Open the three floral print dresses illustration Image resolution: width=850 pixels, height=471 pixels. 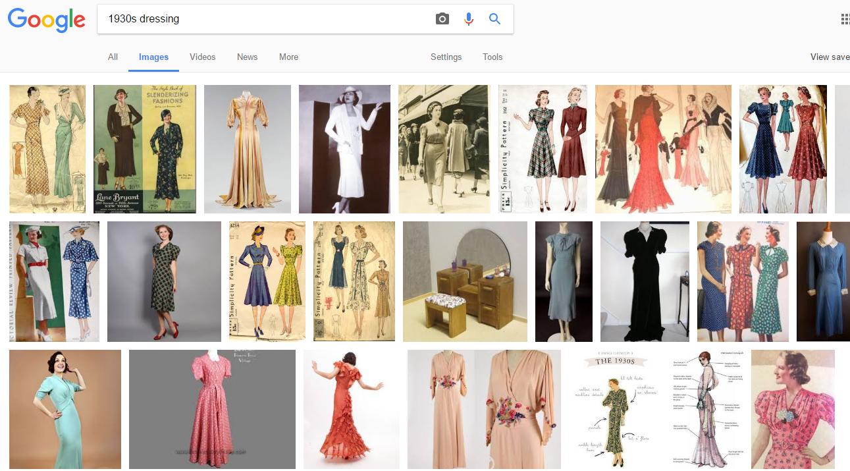point(743,281)
